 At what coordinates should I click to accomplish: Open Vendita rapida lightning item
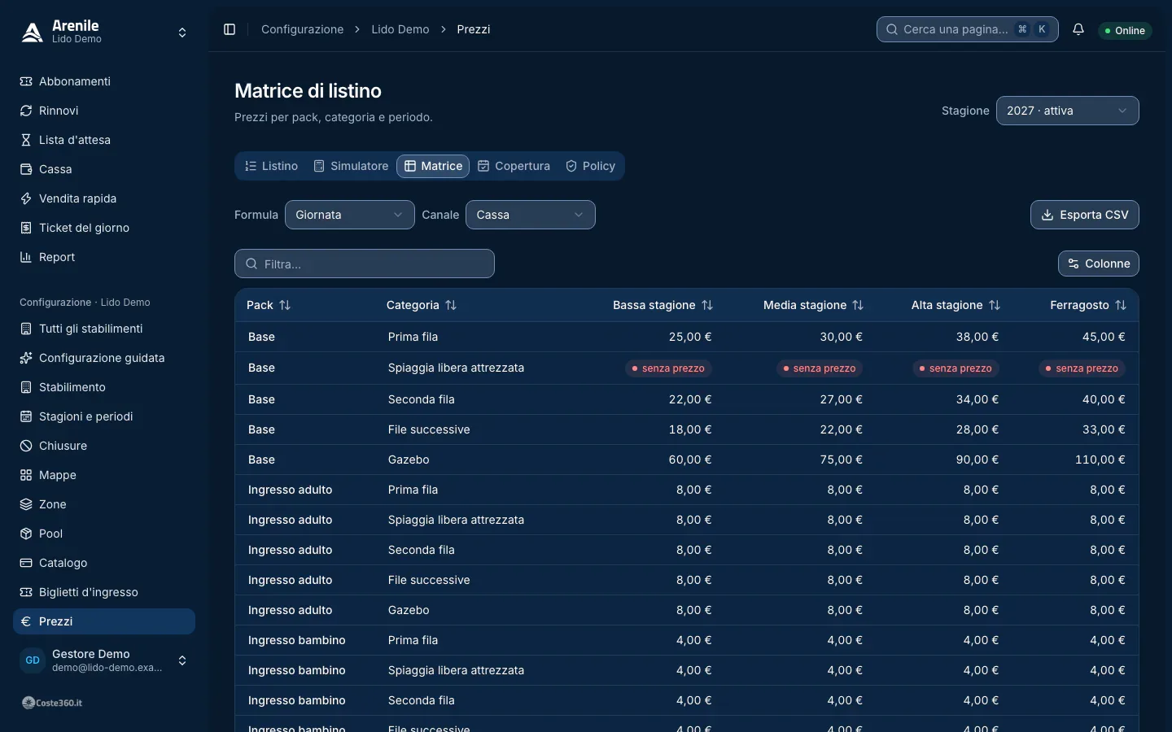pos(104,198)
